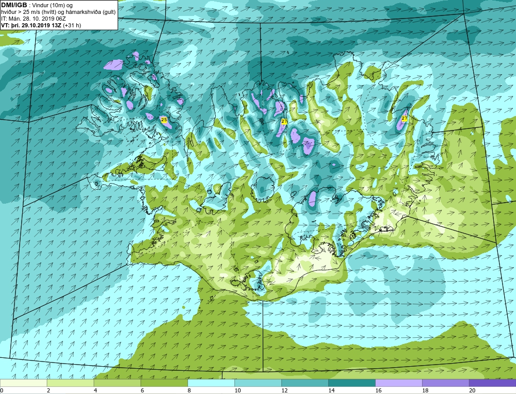
Task: Select the 2–4 m/s light green legend swatch
Action: point(70,383)
